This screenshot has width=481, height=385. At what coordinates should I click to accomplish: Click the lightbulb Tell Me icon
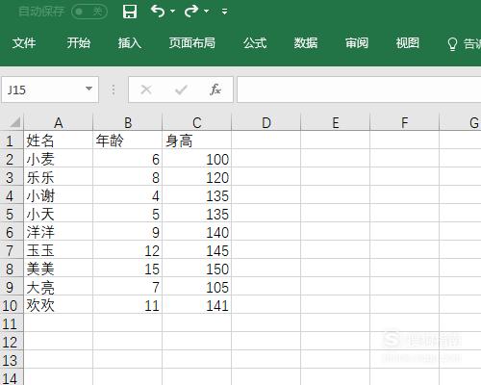pyautogui.click(x=452, y=44)
